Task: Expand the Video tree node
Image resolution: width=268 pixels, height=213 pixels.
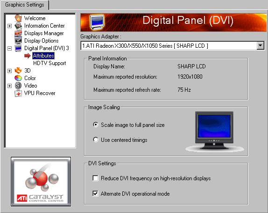Action: 9,86
